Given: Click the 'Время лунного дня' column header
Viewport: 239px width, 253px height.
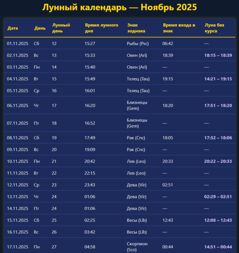Looking at the screenshot, I should (x=102, y=28).
